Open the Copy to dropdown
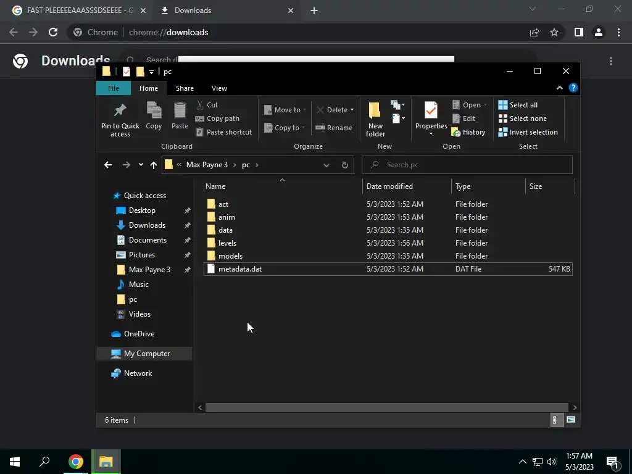Viewport: 632px width, 474px height. click(284, 128)
